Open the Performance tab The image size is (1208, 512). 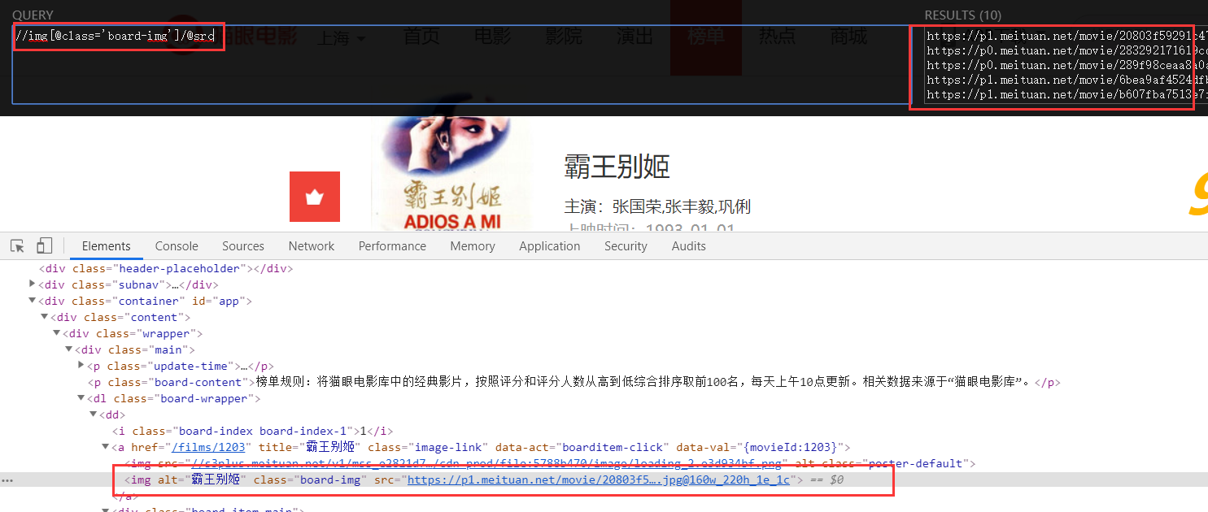point(392,246)
